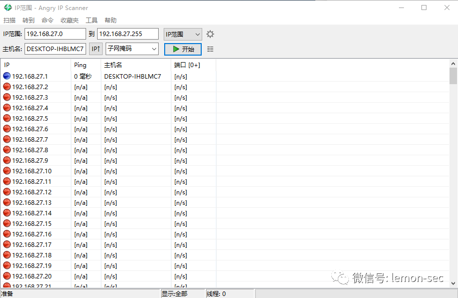Screen dimensions: 458x298
Task: Open the 扫描 menu
Action: pos(10,20)
